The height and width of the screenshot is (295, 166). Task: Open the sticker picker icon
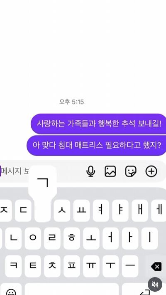click(131, 171)
